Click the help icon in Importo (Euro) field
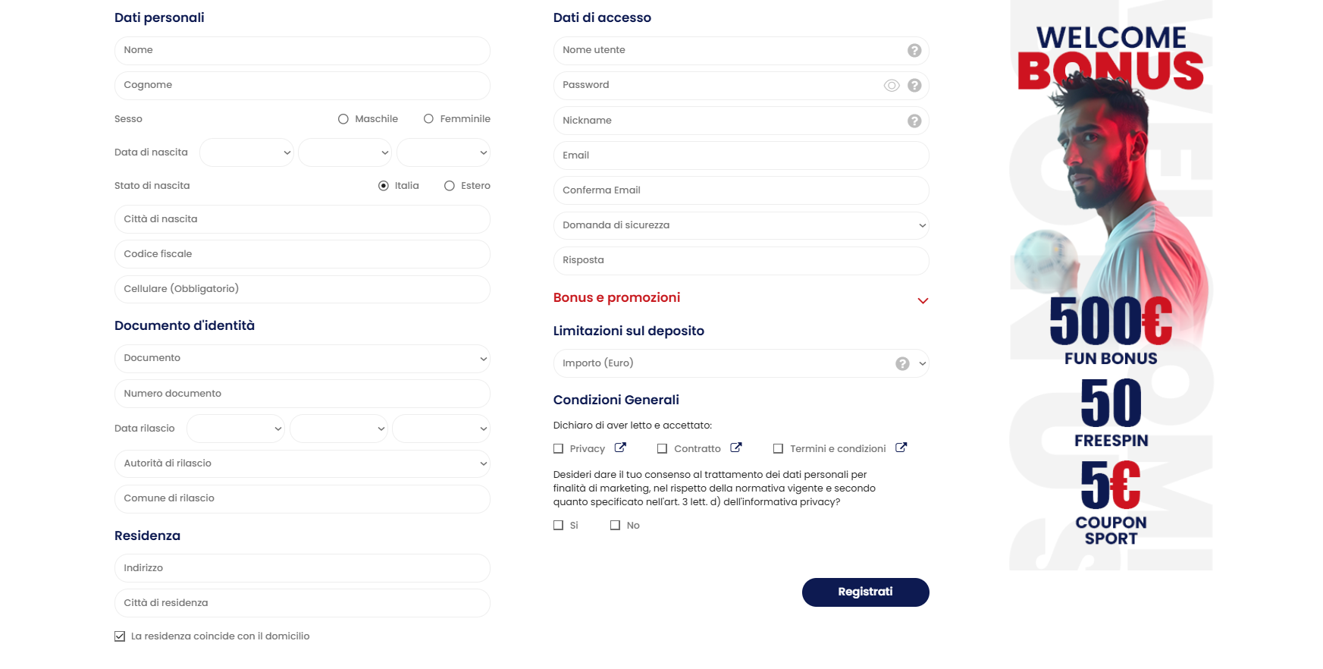This screenshot has width=1323, height=669. click(x=902, y=363)
